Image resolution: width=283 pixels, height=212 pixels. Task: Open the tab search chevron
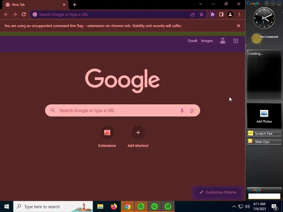click(201, 4)
